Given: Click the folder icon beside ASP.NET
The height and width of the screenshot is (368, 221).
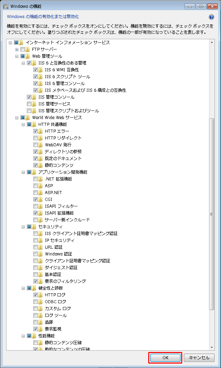Looking at the screenshot, I should coord(40,192).
